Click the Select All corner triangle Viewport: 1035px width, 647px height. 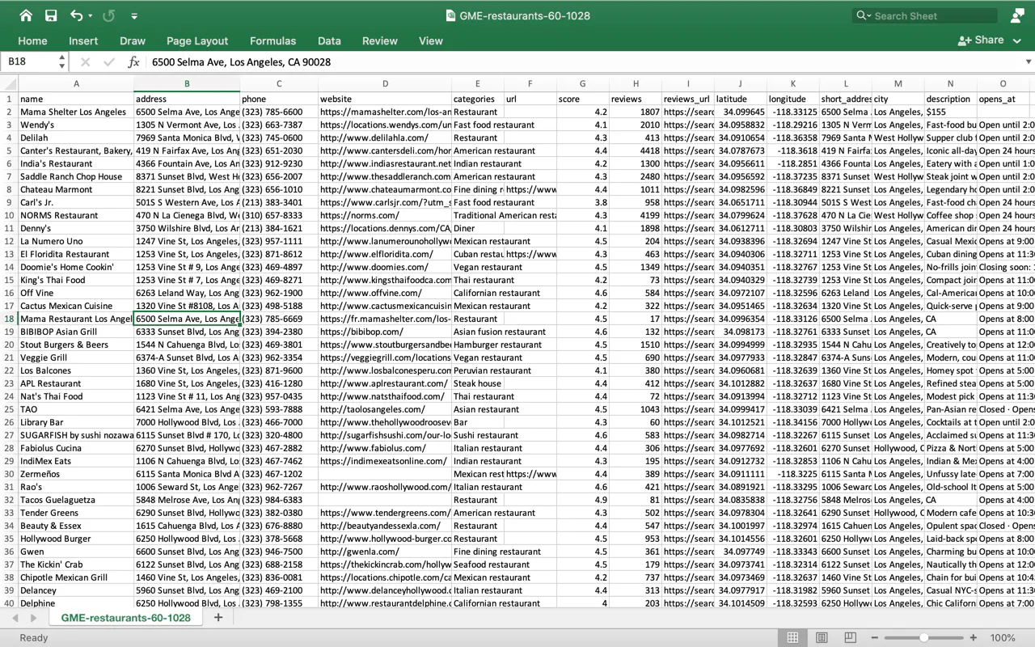pos(9,83)
